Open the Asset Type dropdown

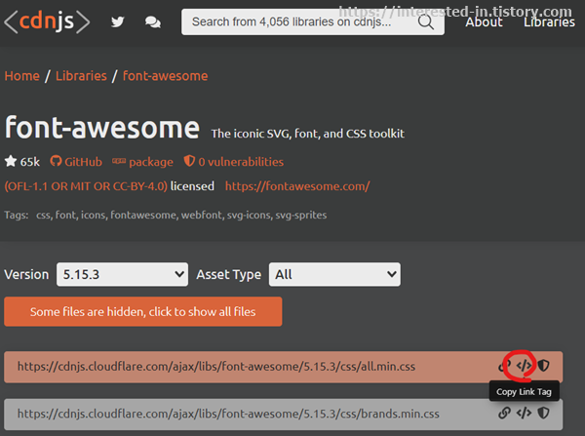pyautogui.click(x=334, y=274)
